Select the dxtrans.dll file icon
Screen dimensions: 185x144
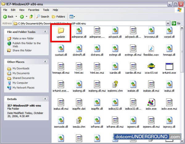click(97, 48)
